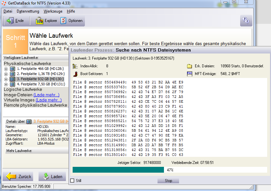Click the 4. Festplatte 7,50 GB drive icon

click(x=13, y=84)
